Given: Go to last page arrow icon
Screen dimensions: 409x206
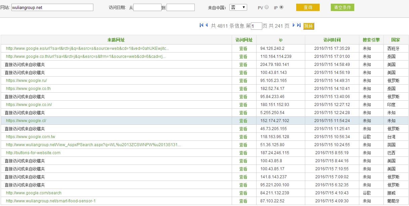Looking at the screenshot, I should 299,25.
